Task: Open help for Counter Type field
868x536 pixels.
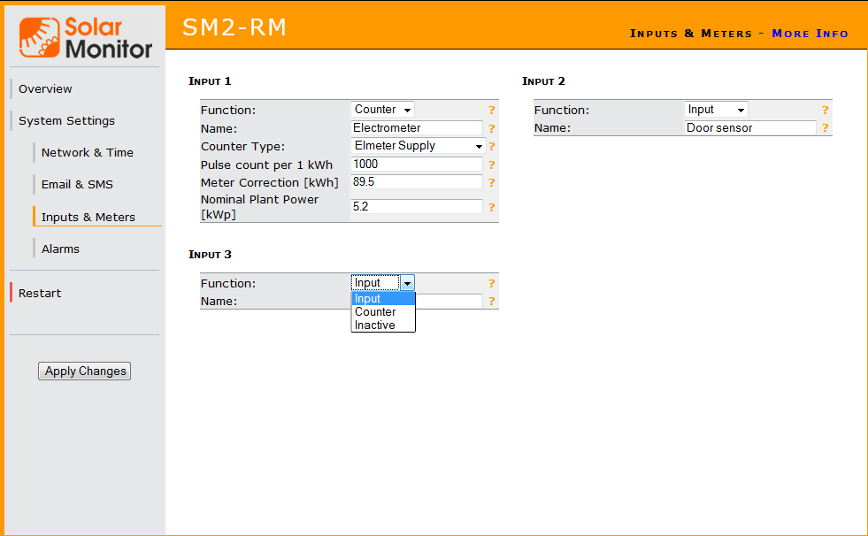Action: pos(491,147)
